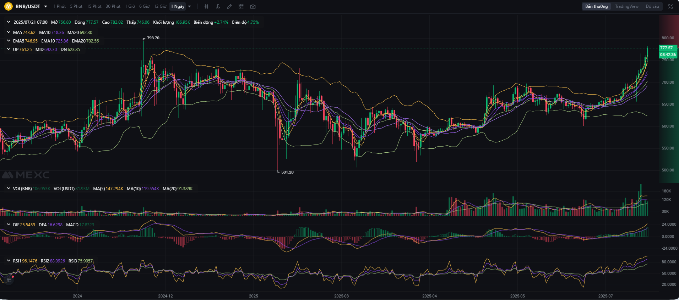Open more timeframes dropdown after 1 Ngày
This screenshot has height=300, width=679.
point(189,6)
